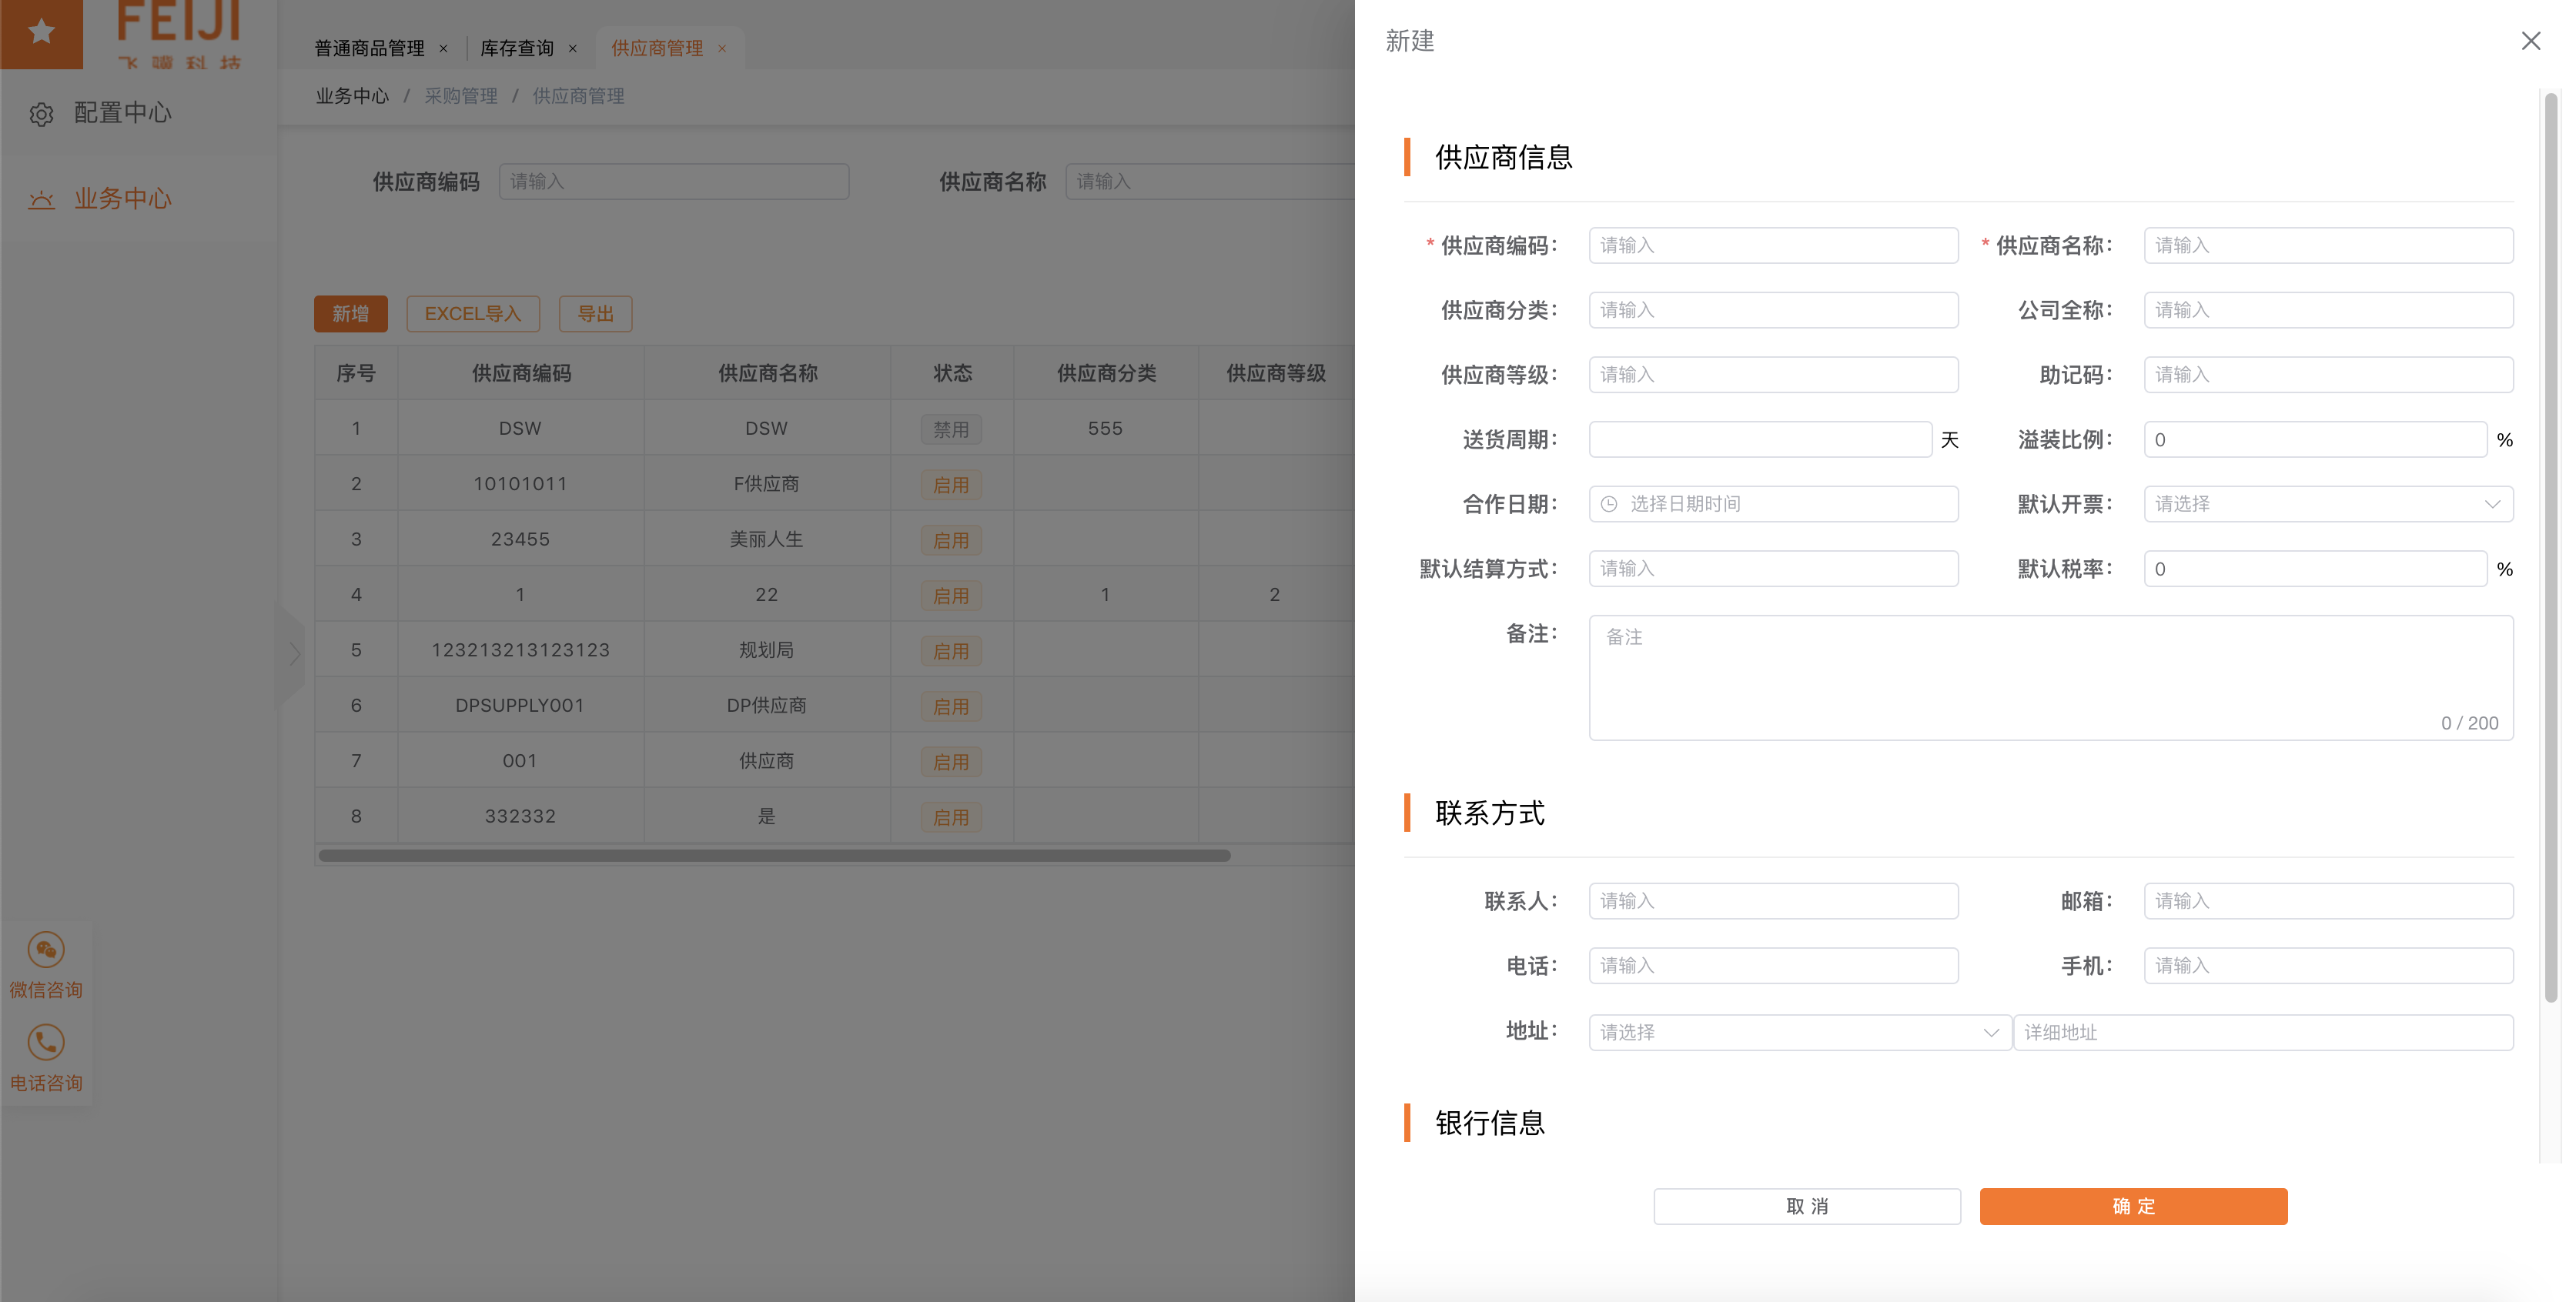Click the 供应商等级 column header

pyautogui.click(x=1276, y=374)
